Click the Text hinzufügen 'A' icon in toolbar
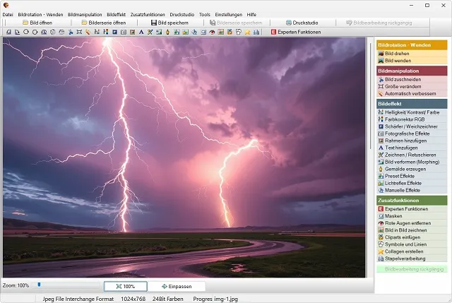This screenshot has width=452, height=303. [141, 32]
